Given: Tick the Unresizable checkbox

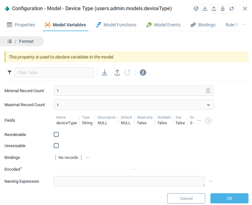Looking at the screenshot, I should tap(56, 146).
